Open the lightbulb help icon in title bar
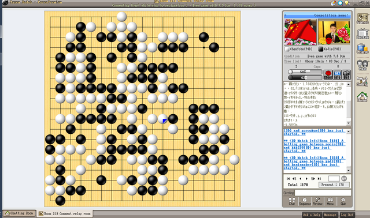 (x=347, y=3)
